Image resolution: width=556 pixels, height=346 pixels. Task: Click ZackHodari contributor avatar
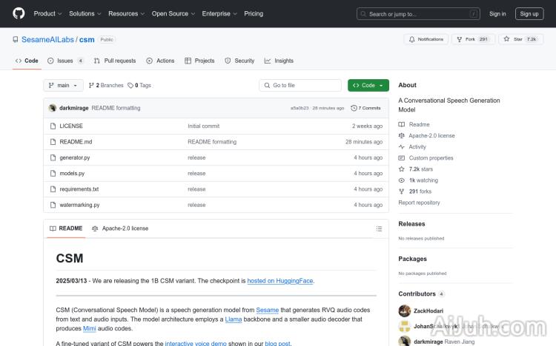click(404, 311)
